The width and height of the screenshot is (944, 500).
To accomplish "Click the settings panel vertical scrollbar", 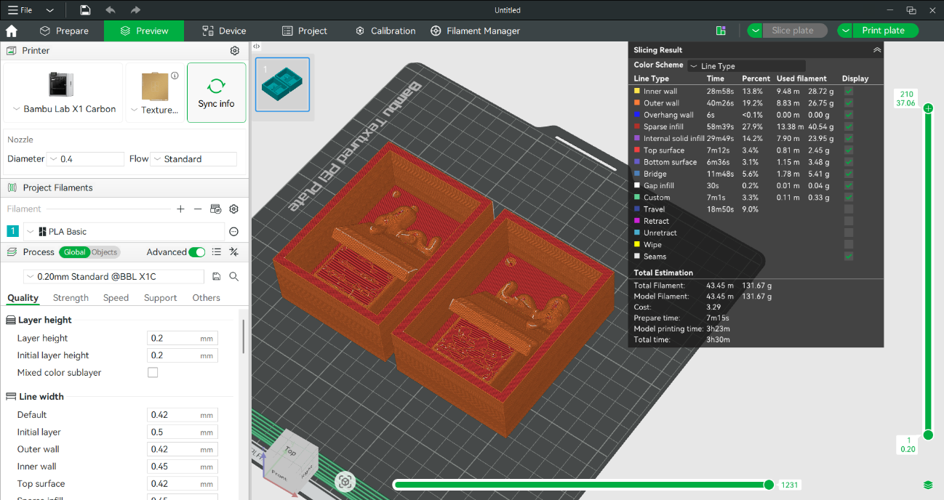I will tap(244, 336).
